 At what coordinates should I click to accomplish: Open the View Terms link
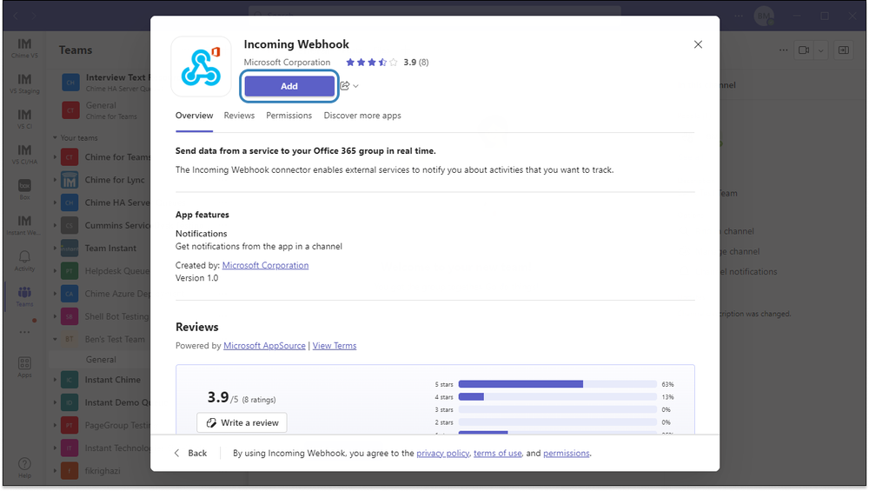tap(335, 345)
